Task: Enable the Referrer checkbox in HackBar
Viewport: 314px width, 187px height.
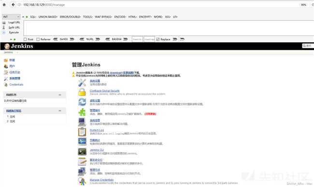Action: point(38,40)
